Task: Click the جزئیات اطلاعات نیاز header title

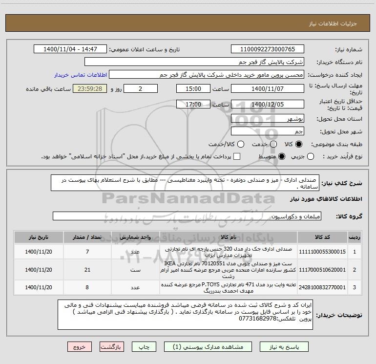Action: click(333, 23)
